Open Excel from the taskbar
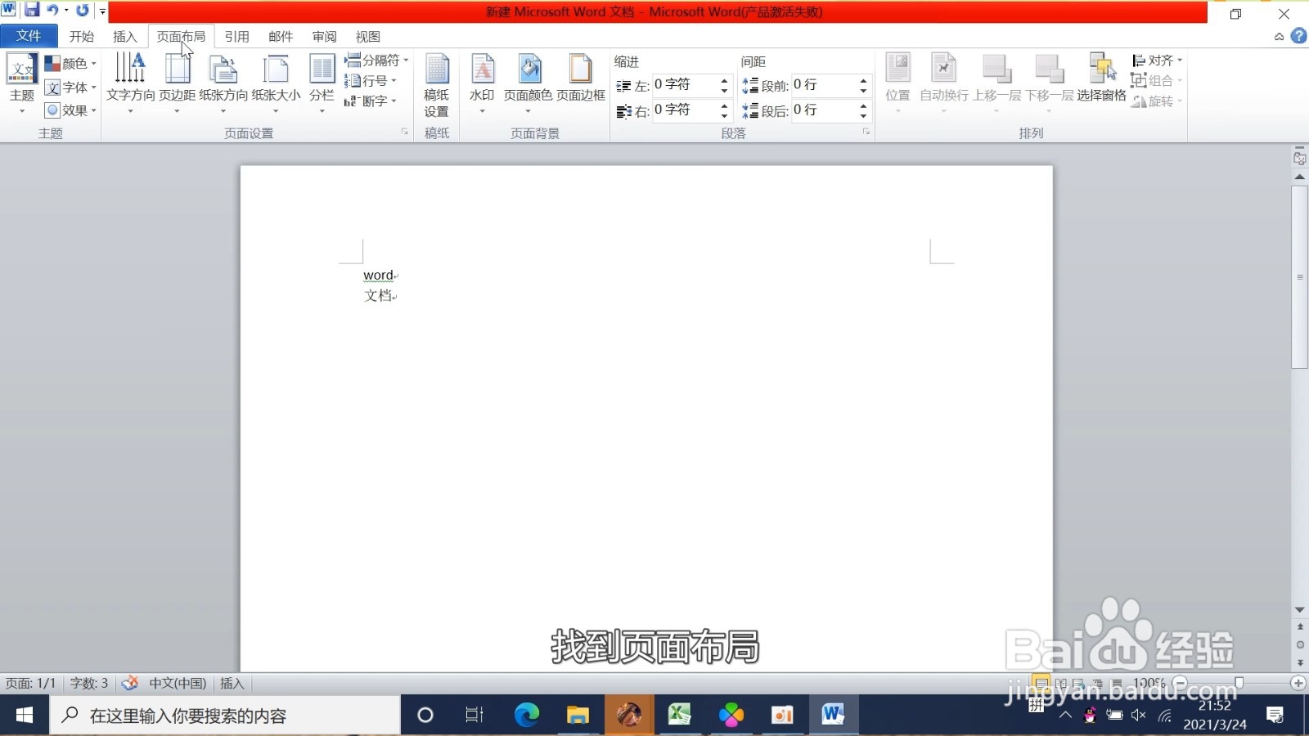The height and width of the screenshot is (736, 1309). click(679, 716)
